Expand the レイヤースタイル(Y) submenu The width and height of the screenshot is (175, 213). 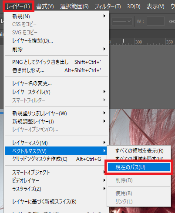pos(57,92)
